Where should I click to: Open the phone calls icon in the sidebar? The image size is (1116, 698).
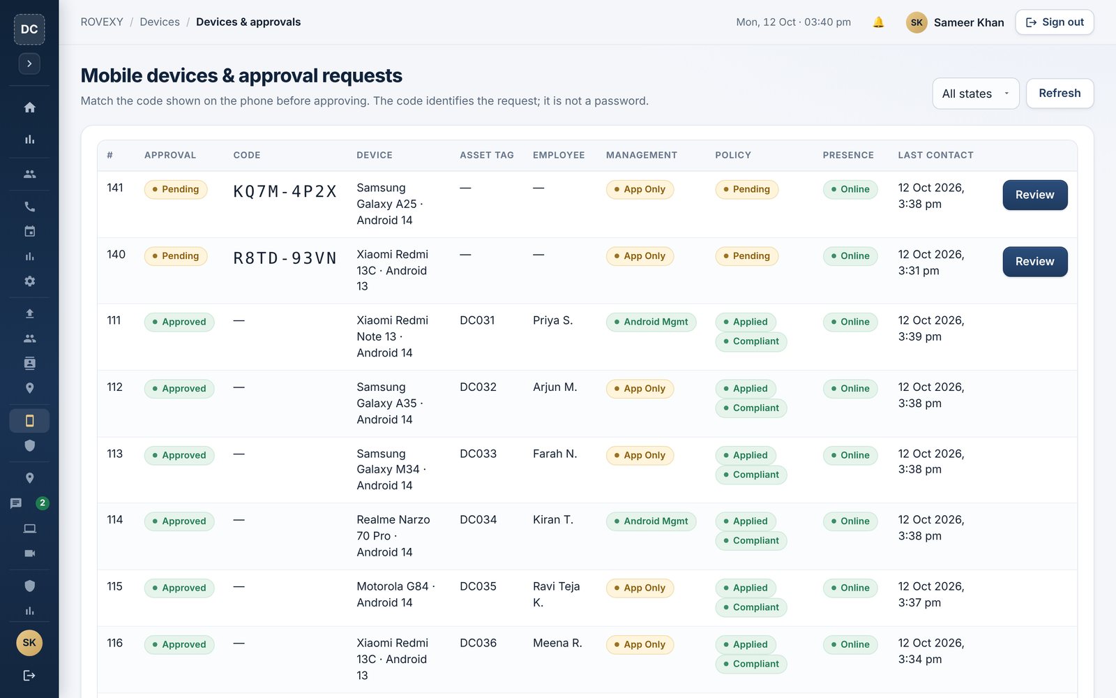click(x=29, y=207)
